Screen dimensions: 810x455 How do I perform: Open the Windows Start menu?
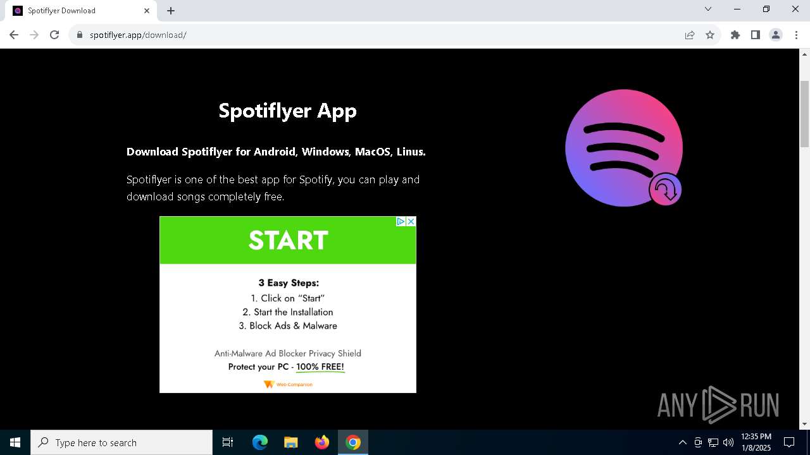15,442
